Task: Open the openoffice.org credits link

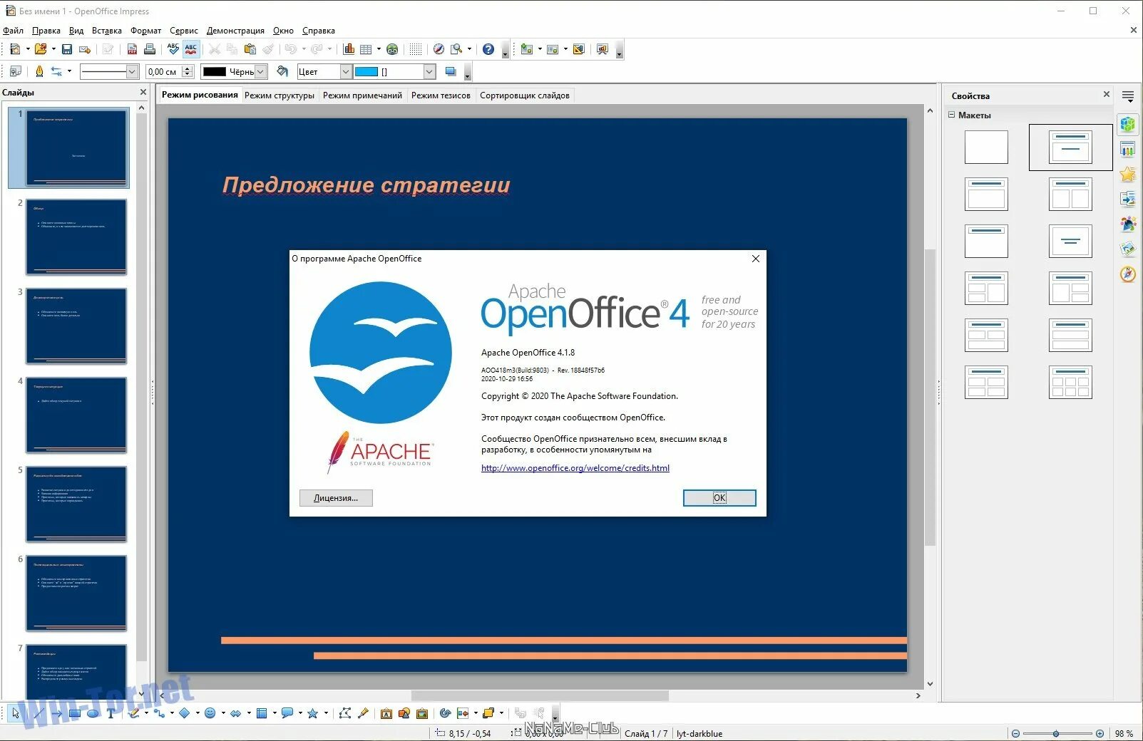Action: click(x=575, y=468)
